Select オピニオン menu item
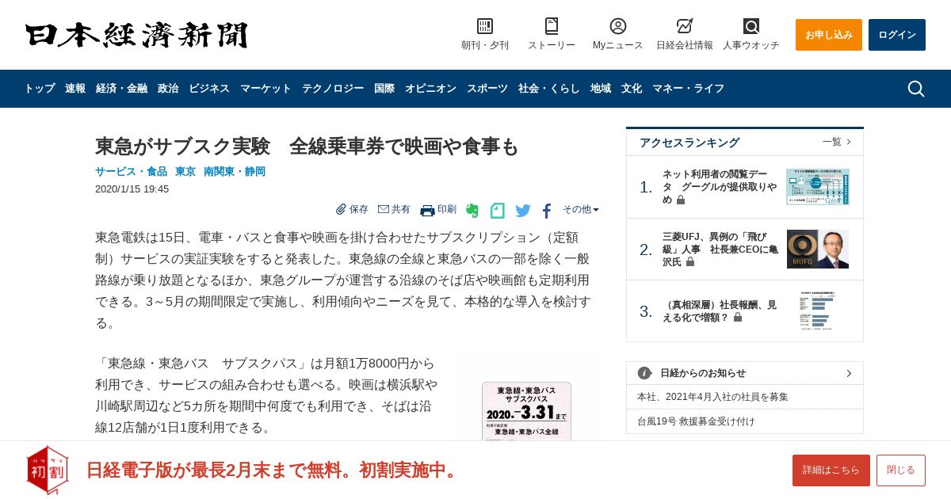Screen dimensions: 951x499 click(x=430, y=89)
